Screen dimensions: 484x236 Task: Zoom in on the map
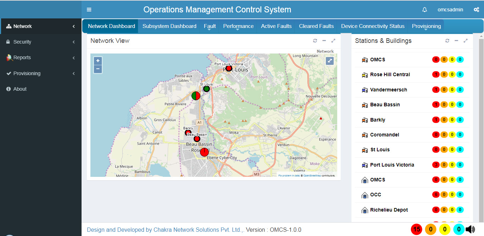(x=98, y=61)
